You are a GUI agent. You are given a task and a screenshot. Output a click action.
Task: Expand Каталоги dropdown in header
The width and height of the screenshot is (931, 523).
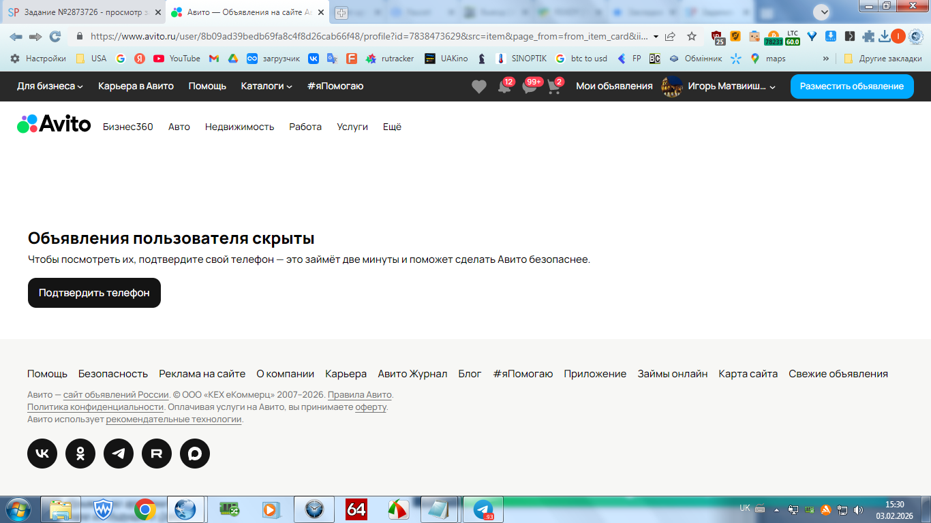(266, 86)
